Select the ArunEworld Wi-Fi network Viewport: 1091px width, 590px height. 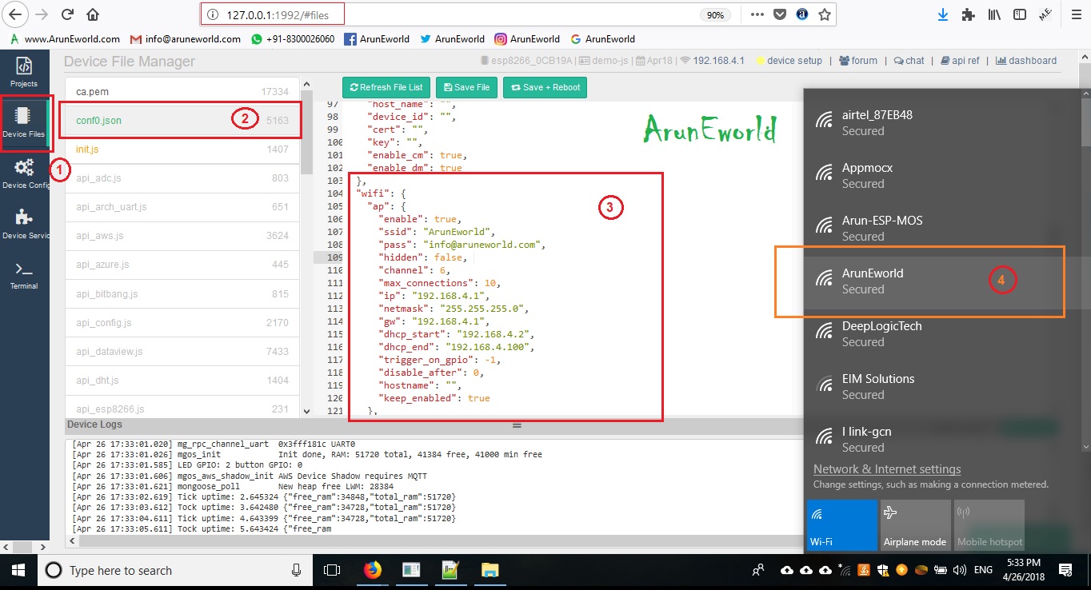click(920, 281)
